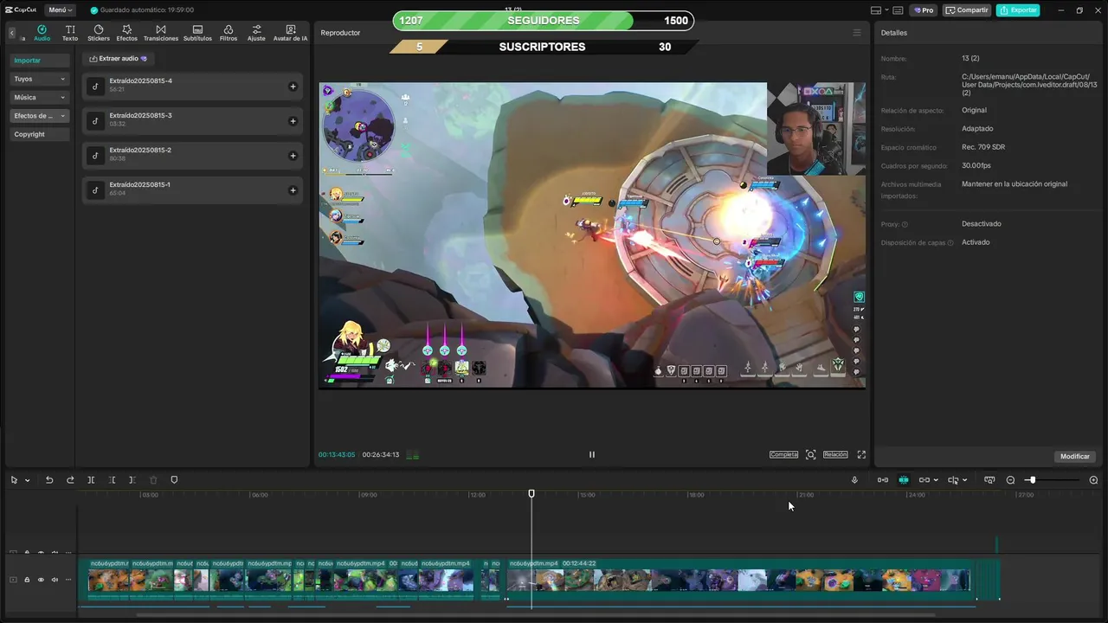Expand the preview axis dropdown arrow
Viewport: 1108px width, 623px height.
pyautogui.click(x=964, y=480)
